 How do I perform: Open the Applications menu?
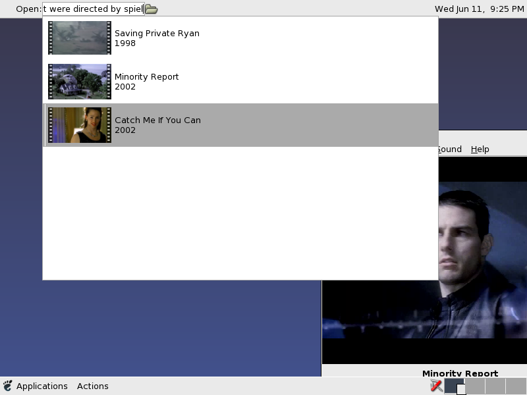pos(42,386)
